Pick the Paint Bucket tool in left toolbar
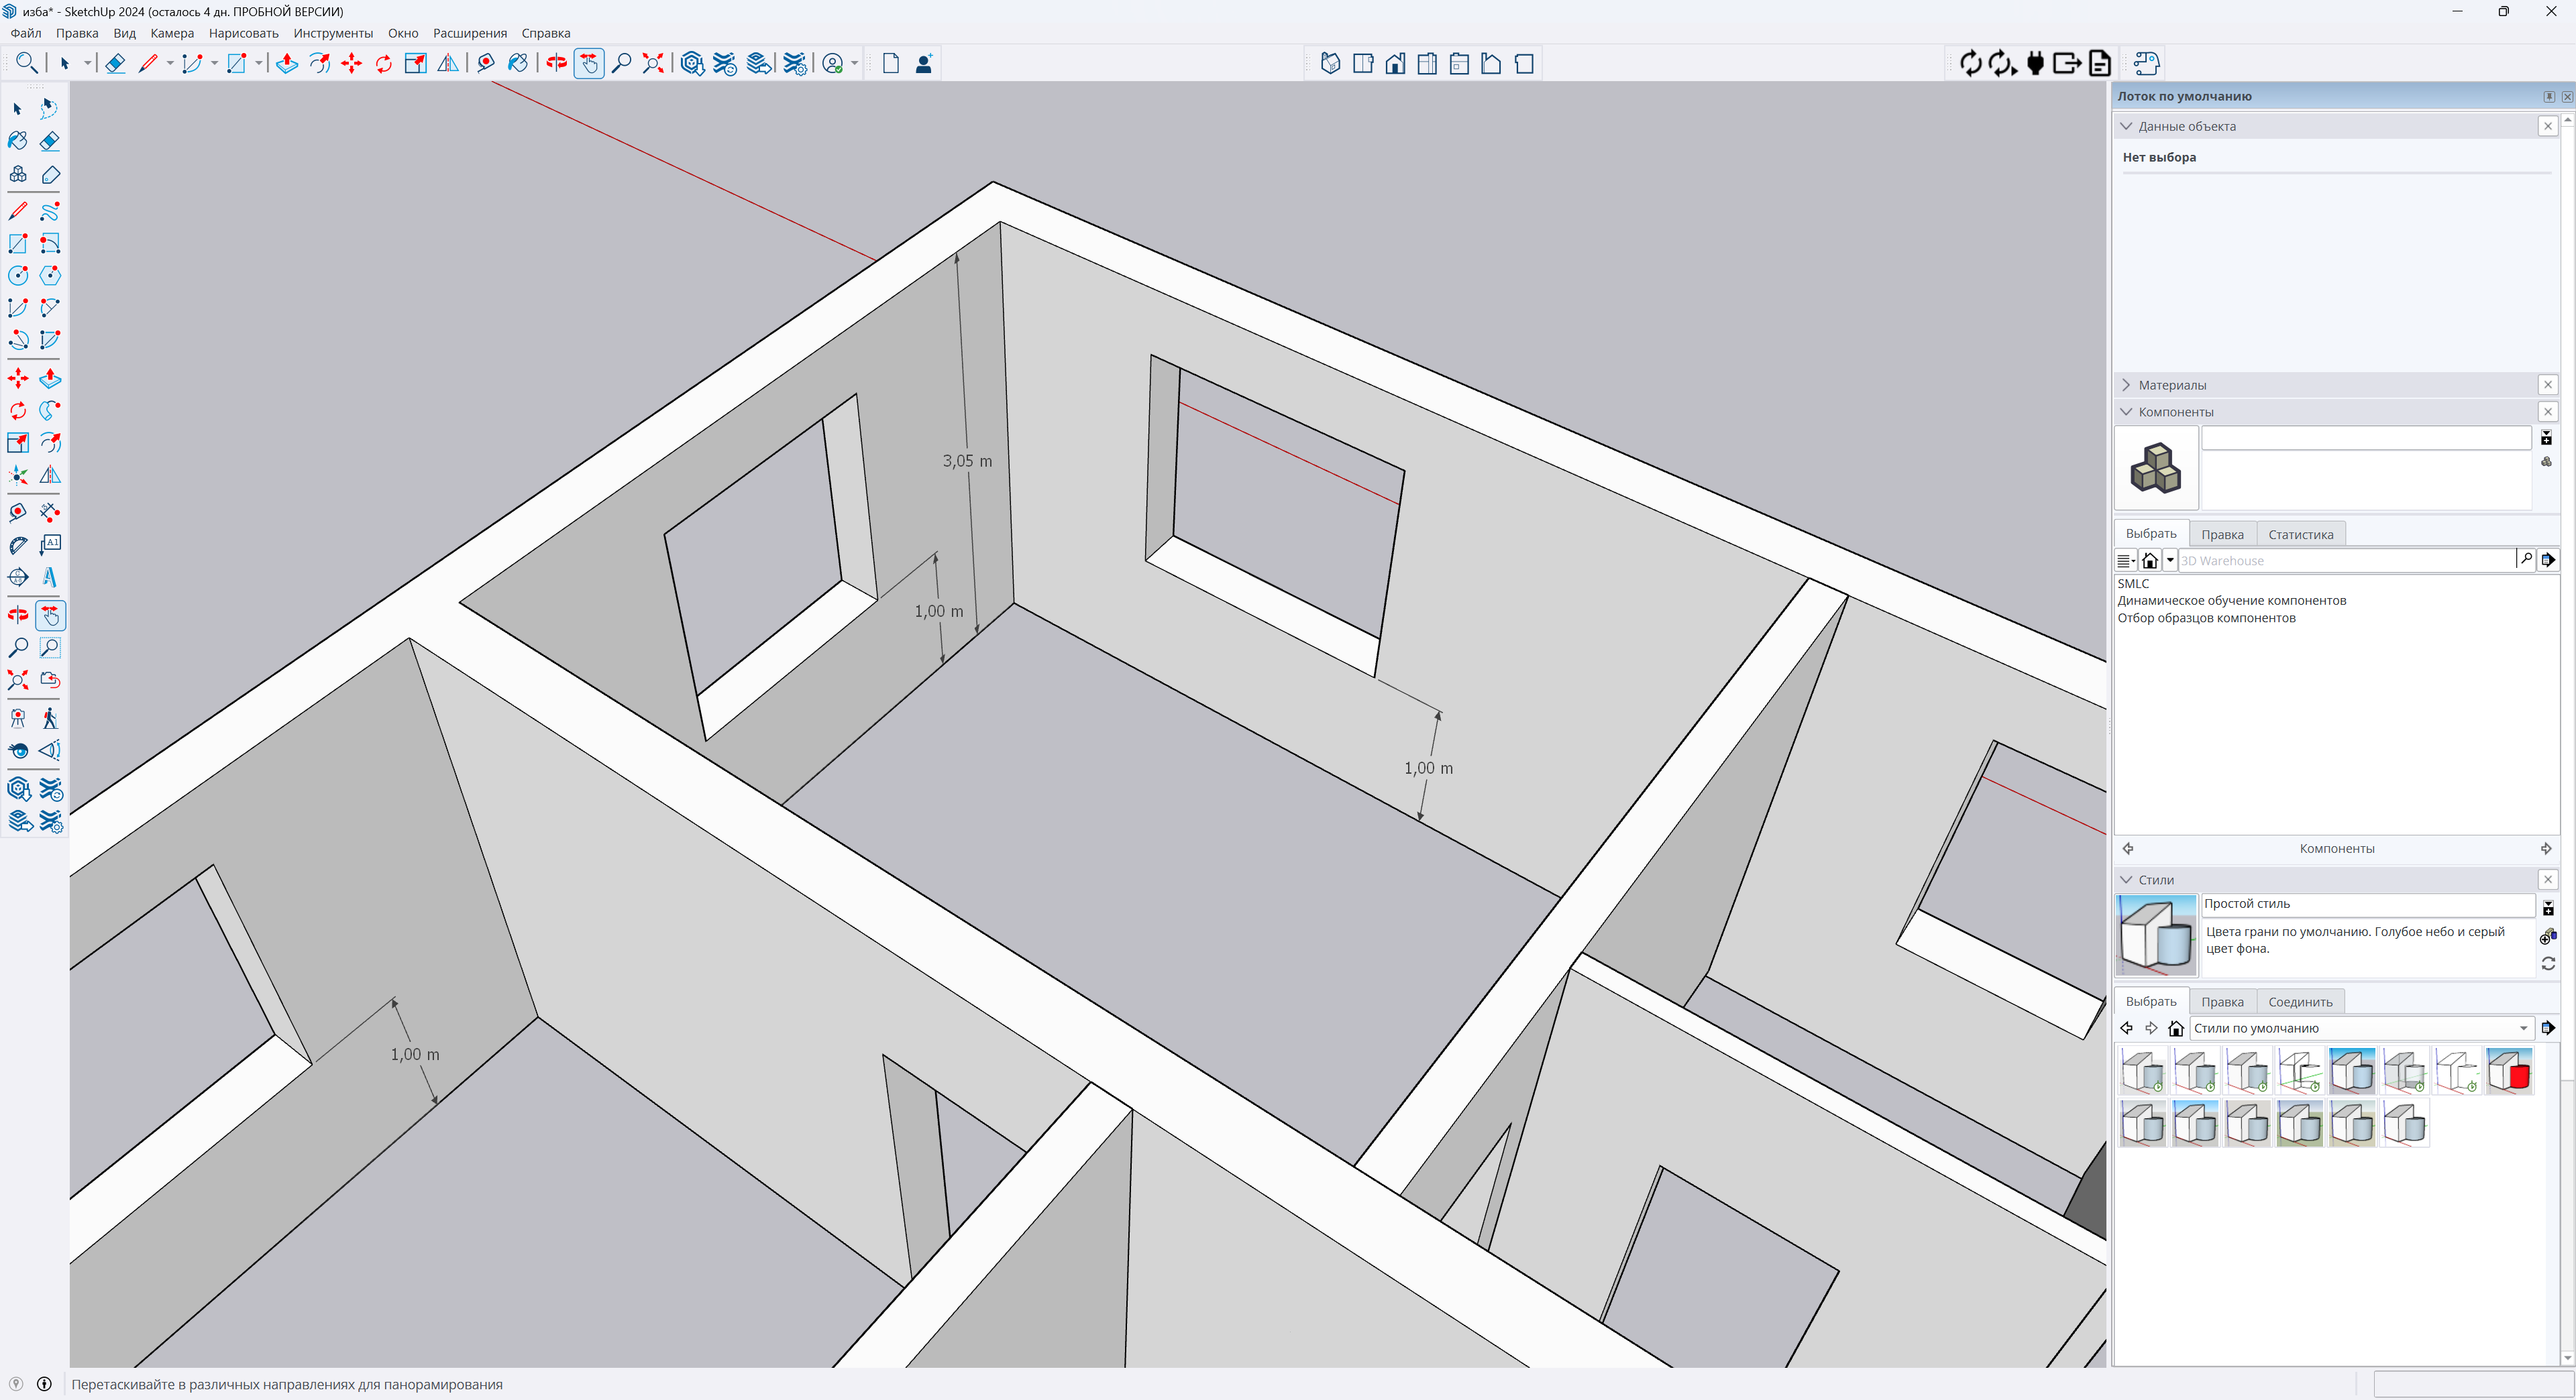This screenshot has width=2576, height=1400. (x=18, y=141)
